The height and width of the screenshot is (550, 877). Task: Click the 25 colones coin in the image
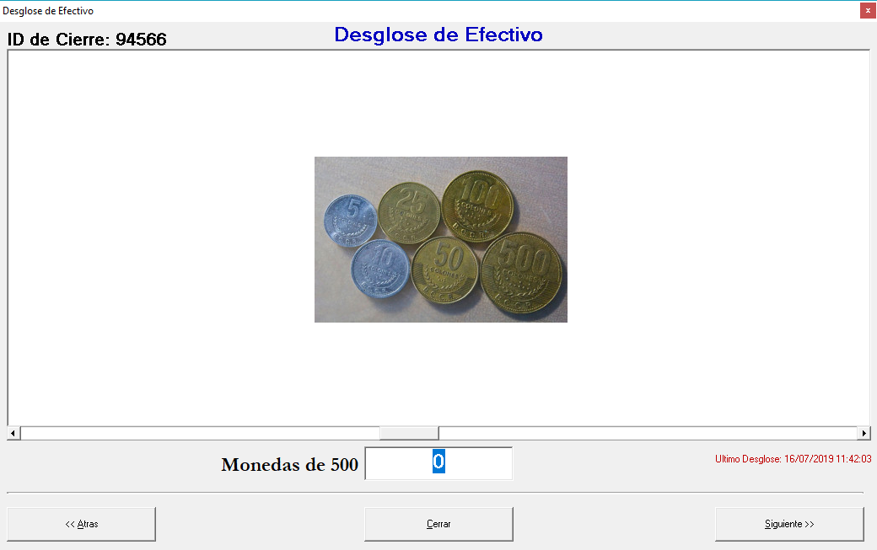tap(409, 211)
